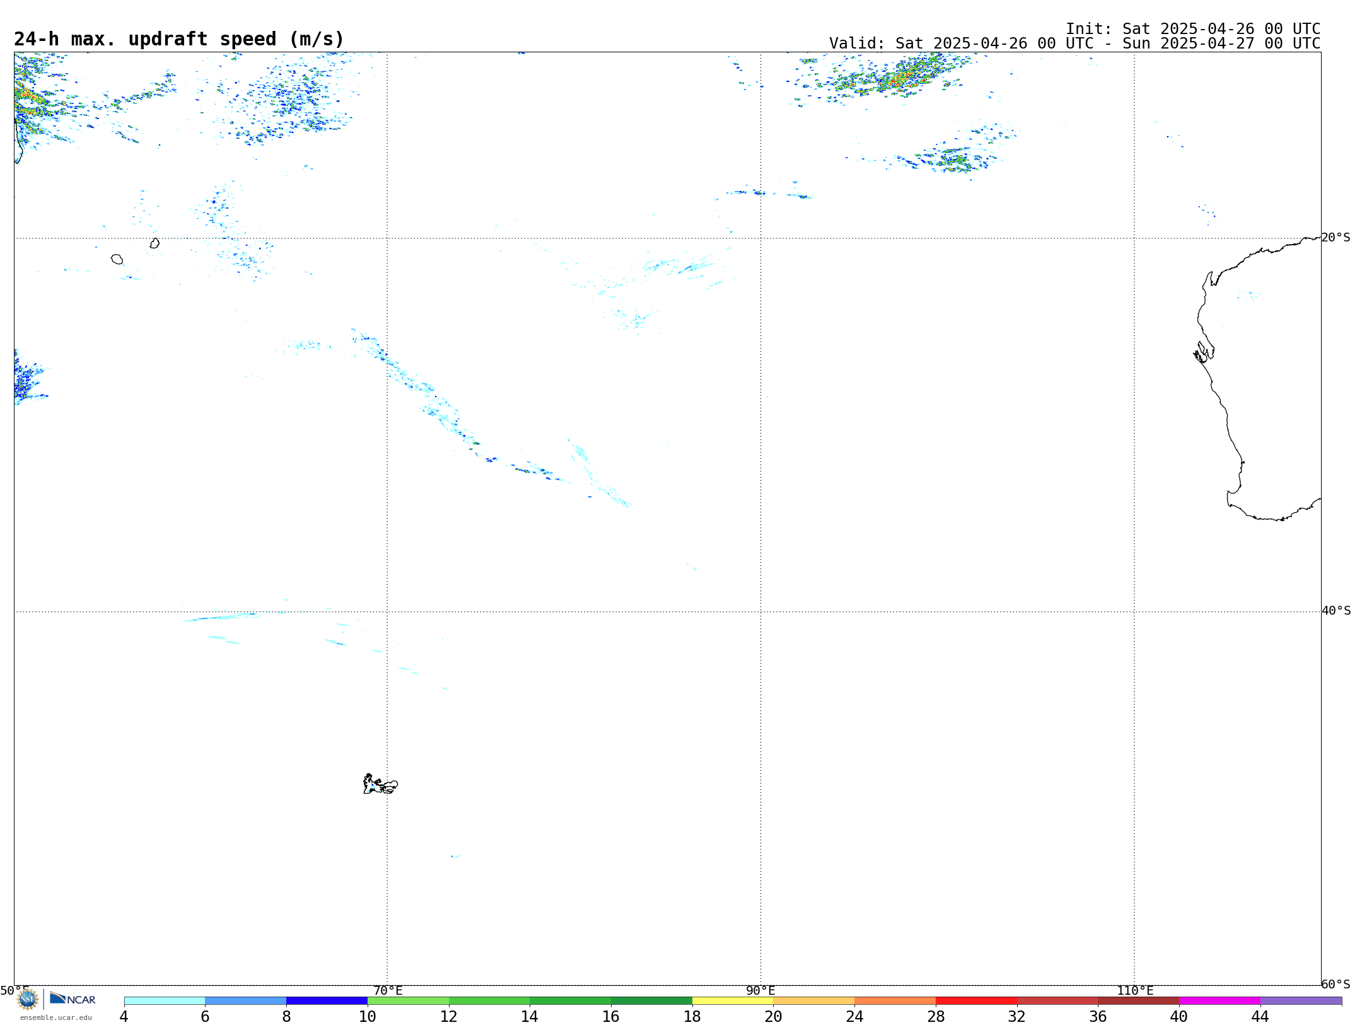Open the ensemble.ucar.edu link text
The width and height of the screenshot is (1362, 1025).
pos(56,1017)
